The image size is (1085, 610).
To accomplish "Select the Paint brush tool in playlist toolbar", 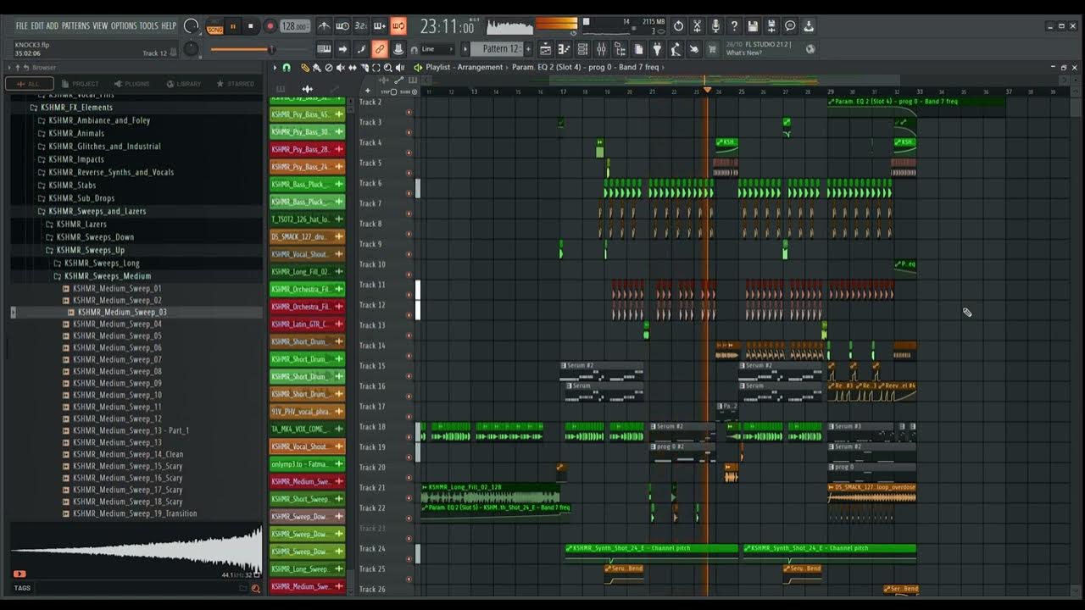I will point(316,67).
